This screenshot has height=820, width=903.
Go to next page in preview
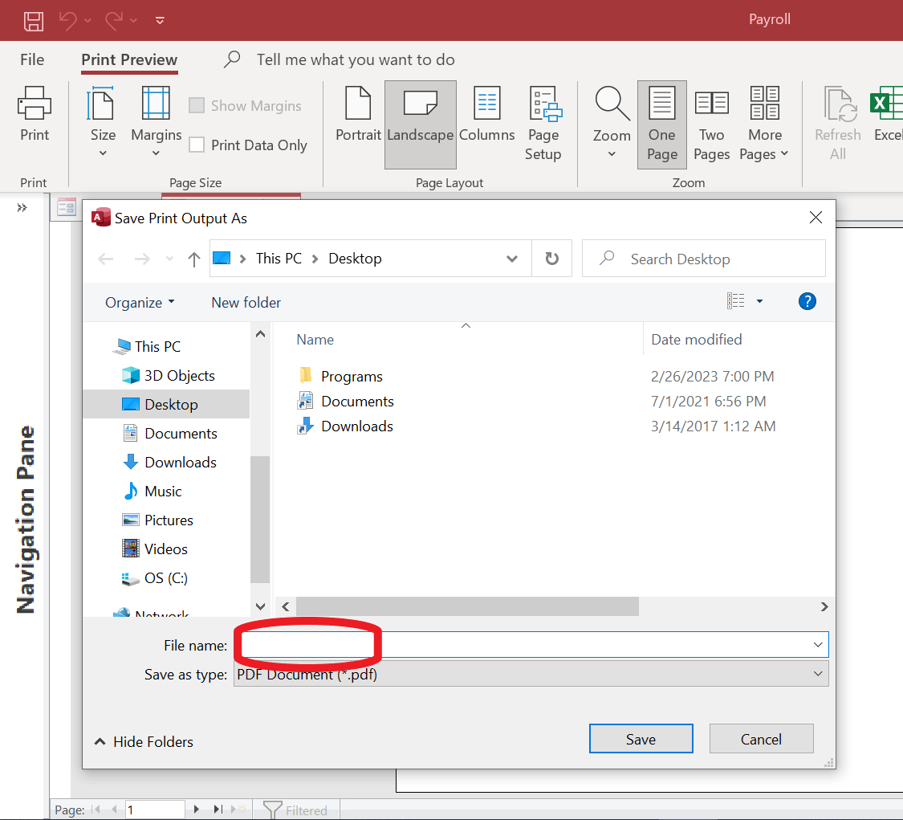(x=197, y=809)
